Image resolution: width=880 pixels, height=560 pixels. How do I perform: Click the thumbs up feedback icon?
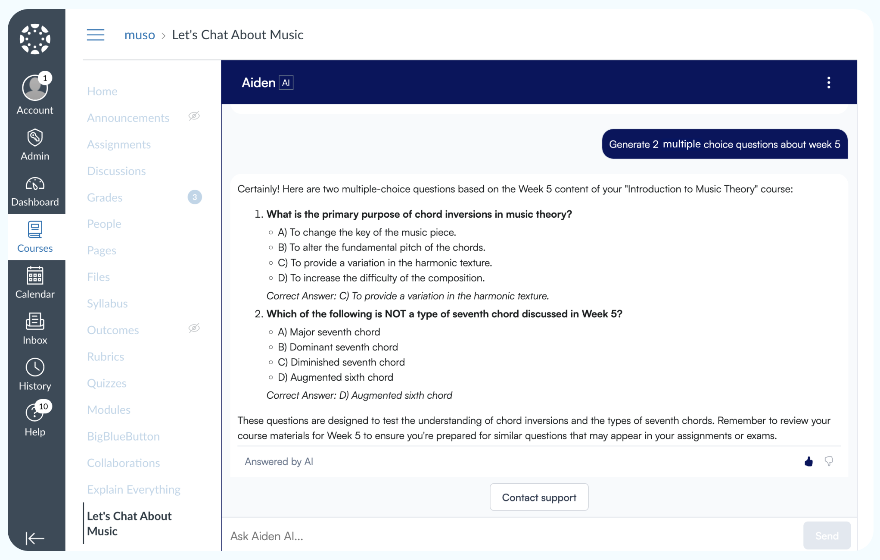pyautogui.click(x=808, y=462)
